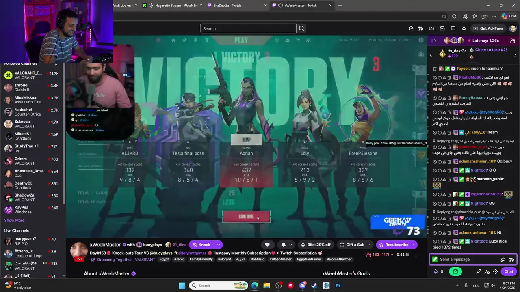Click the Bits: 29% off button
520x292 pixels.
[x=315, y=245]
